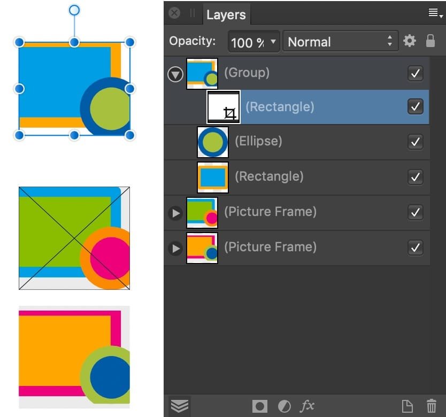This screenshot has height=417, width=446.
Task: Expand the first Picture Frame layer
Action: click(175, 213)
